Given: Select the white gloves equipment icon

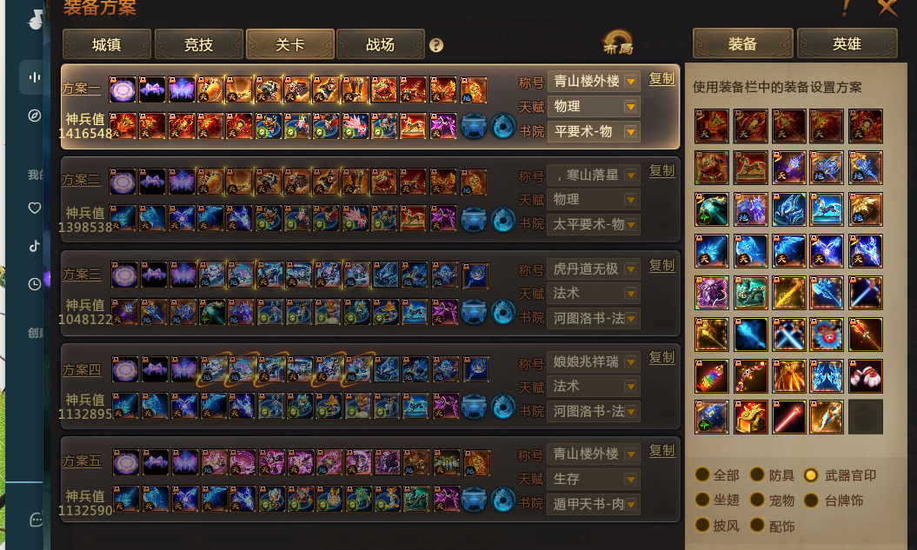Looking at the screenshot, I should coord(865,376).
